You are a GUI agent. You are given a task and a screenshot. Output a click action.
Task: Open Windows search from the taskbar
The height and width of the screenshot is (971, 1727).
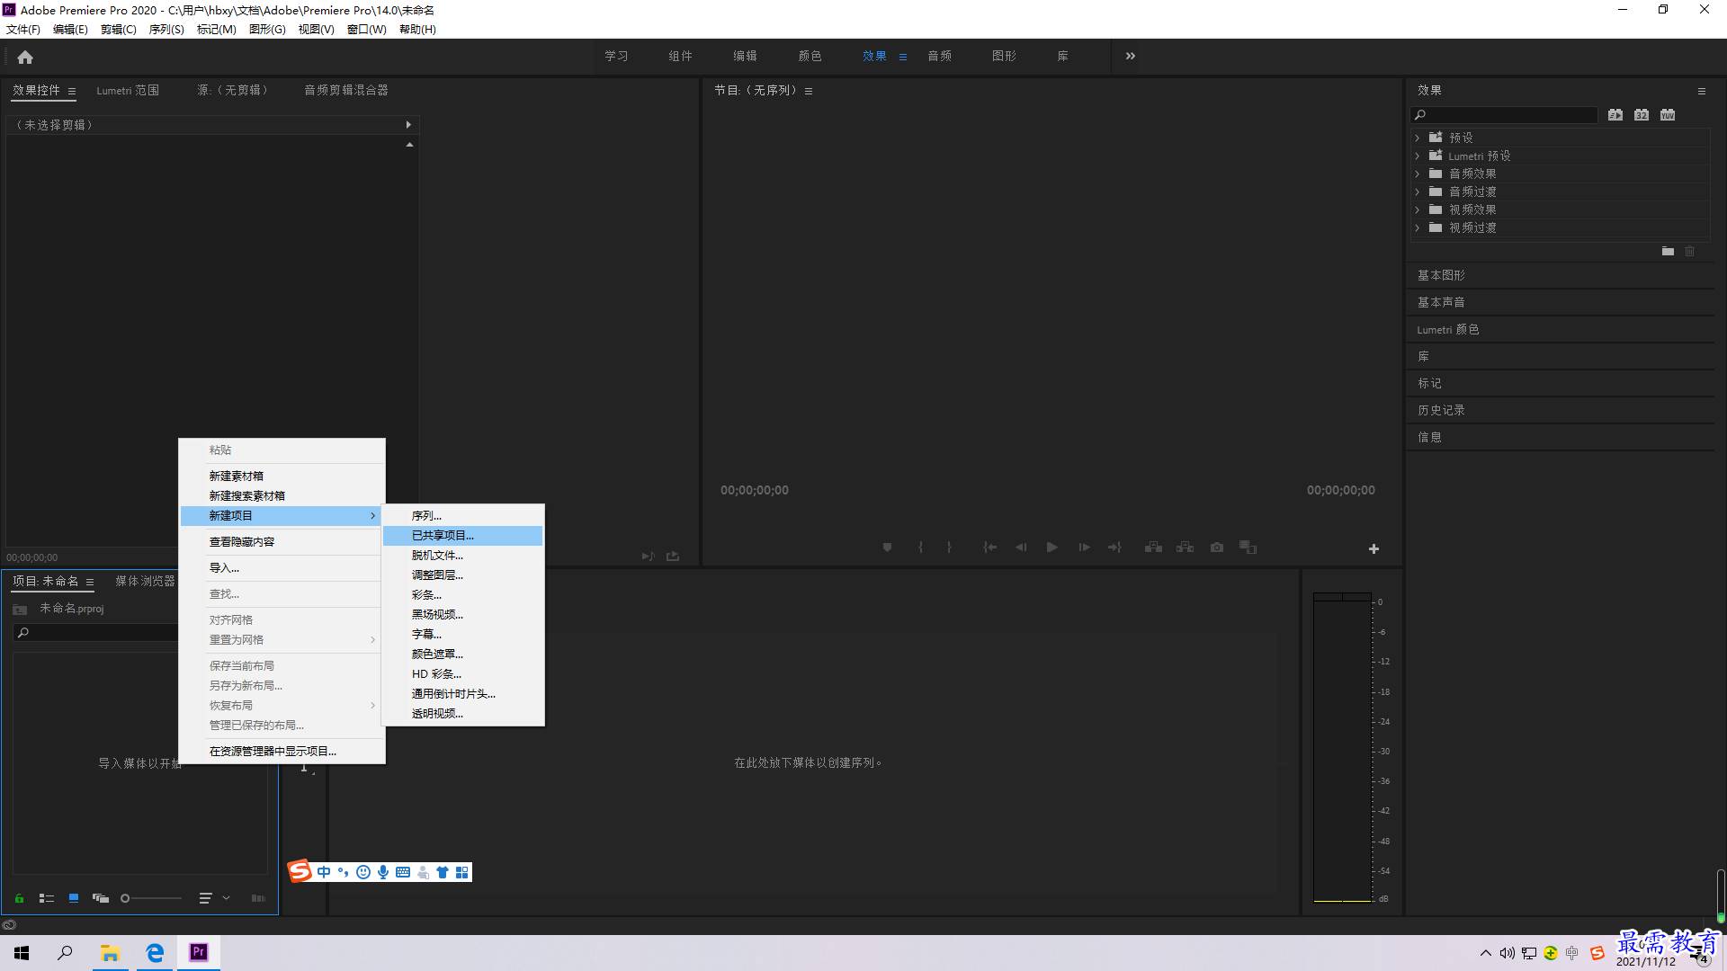pyautogui.click(x=65, y=953)
